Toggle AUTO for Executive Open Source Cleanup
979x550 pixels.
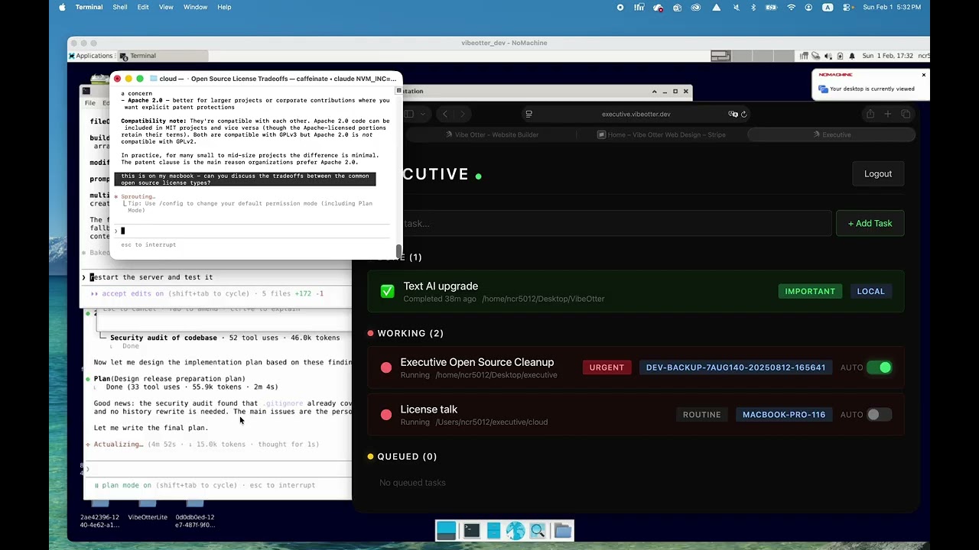880,367
